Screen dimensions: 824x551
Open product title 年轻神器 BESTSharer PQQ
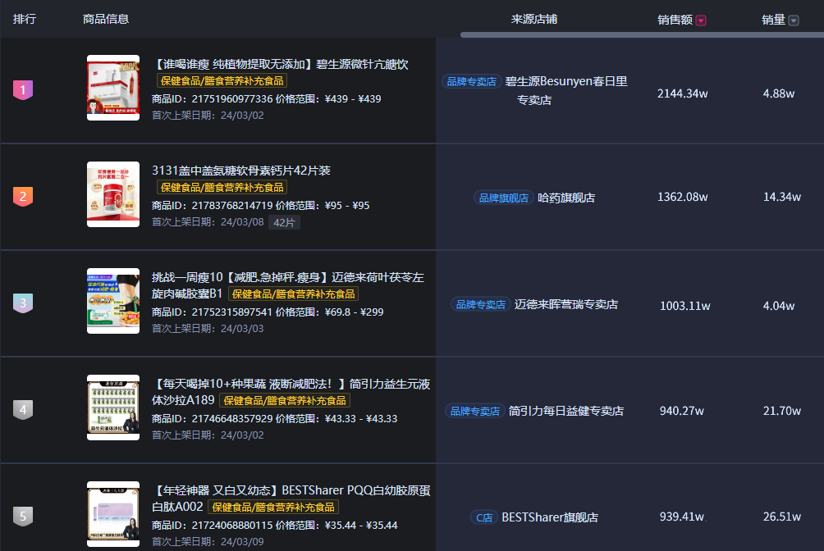[x=291, y=499]
